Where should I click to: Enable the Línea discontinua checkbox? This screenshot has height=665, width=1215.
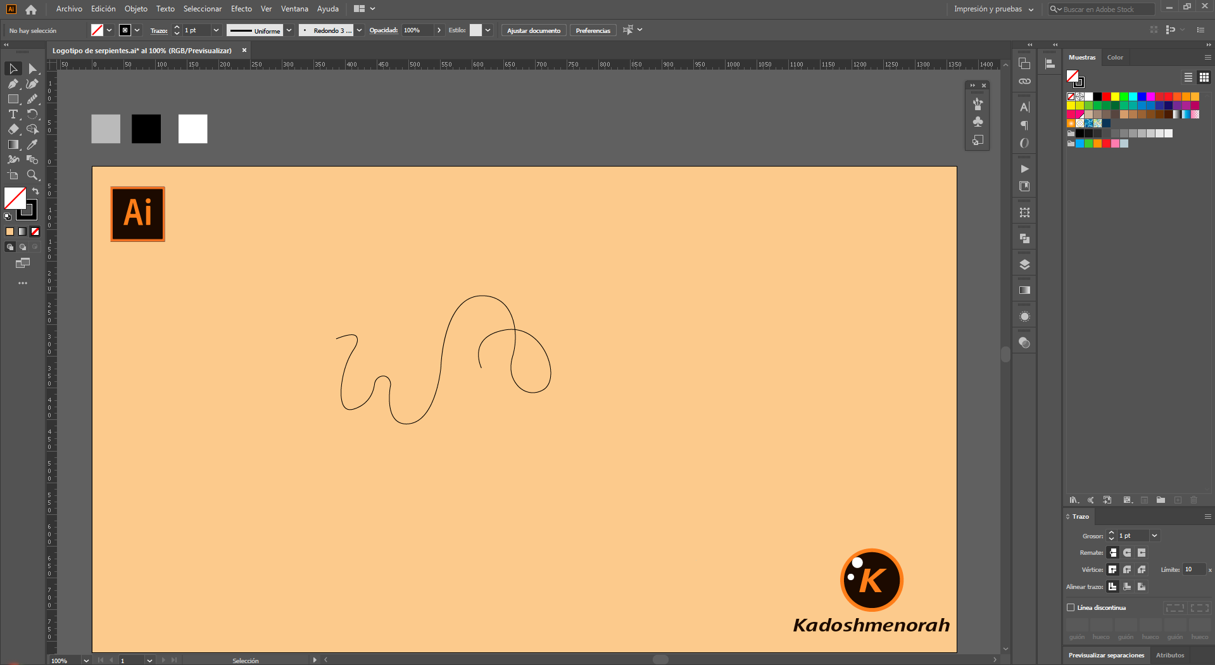tap(1071, 607)
